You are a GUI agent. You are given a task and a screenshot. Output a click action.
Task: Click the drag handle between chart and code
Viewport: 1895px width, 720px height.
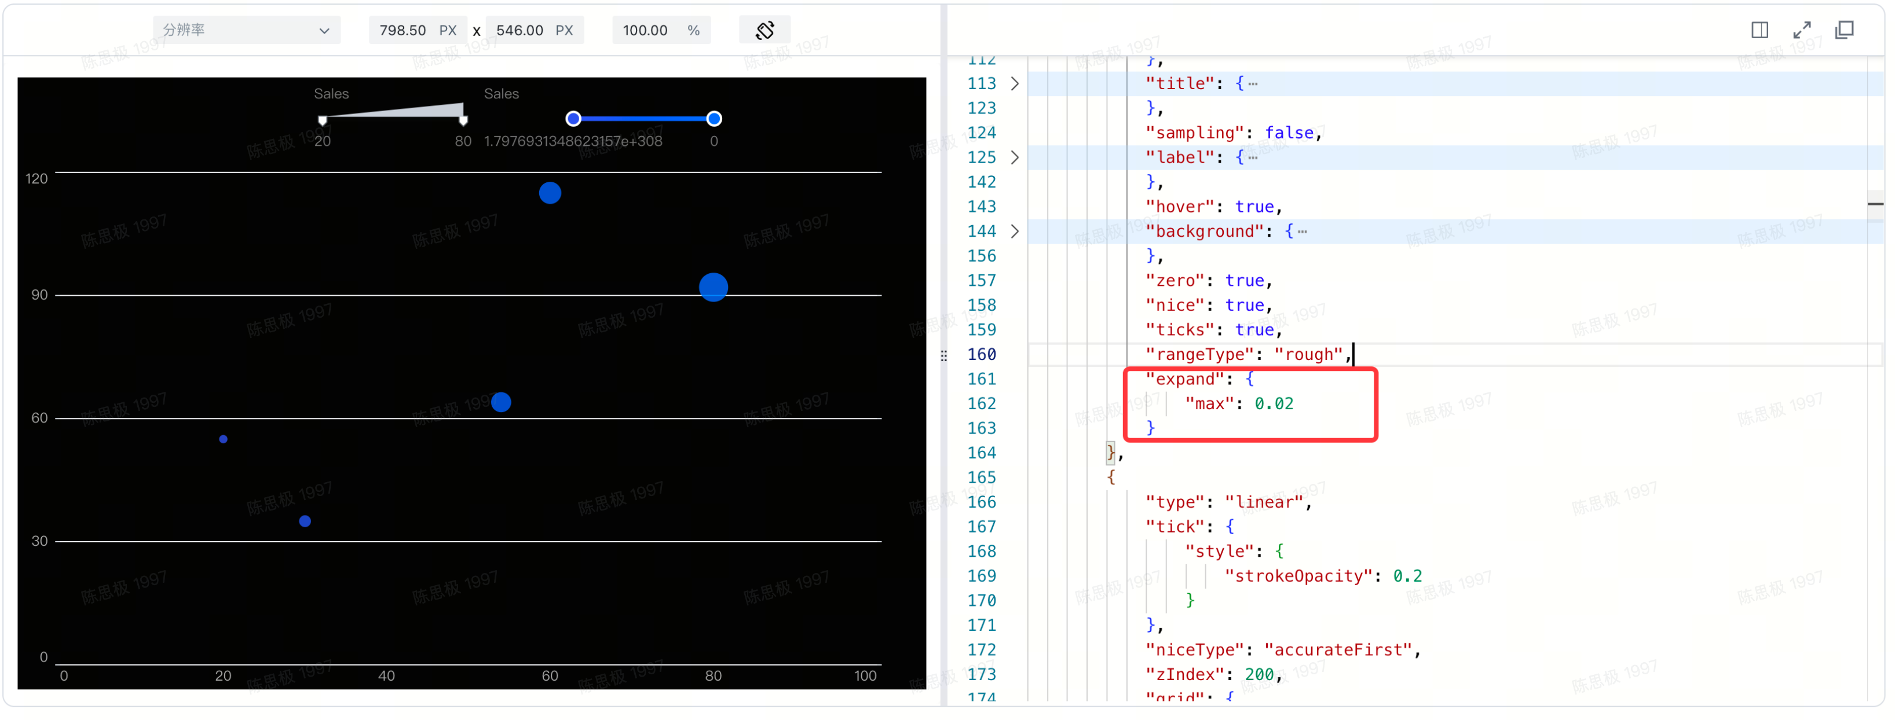(944, 355)
